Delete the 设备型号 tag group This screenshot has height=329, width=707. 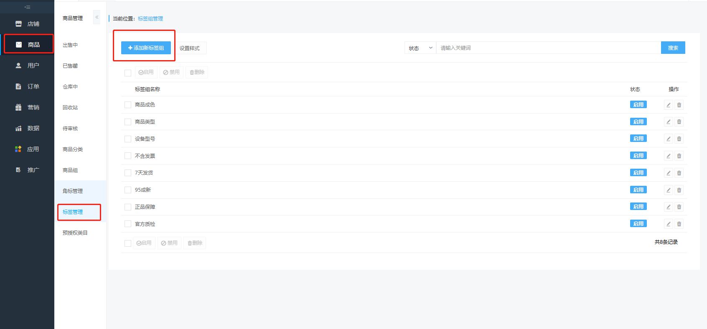click(679, 139)
